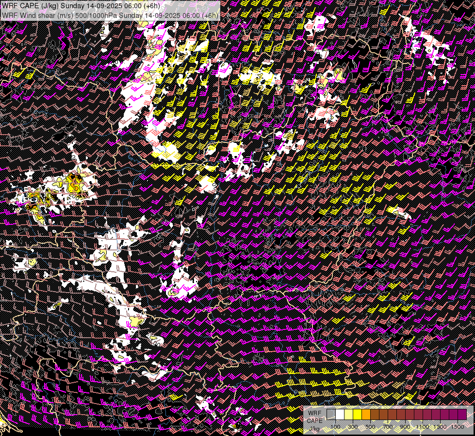Click the '500' legend value
The height and width of the screenshot is (436, 475).
(x=370, y=427)
